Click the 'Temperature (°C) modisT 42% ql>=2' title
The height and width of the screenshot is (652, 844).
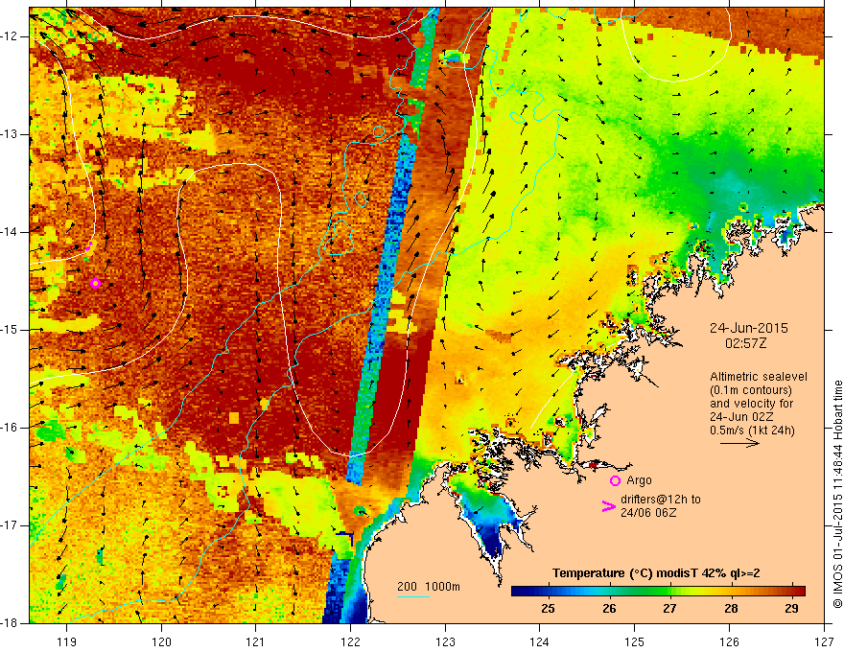pos(656,573)
